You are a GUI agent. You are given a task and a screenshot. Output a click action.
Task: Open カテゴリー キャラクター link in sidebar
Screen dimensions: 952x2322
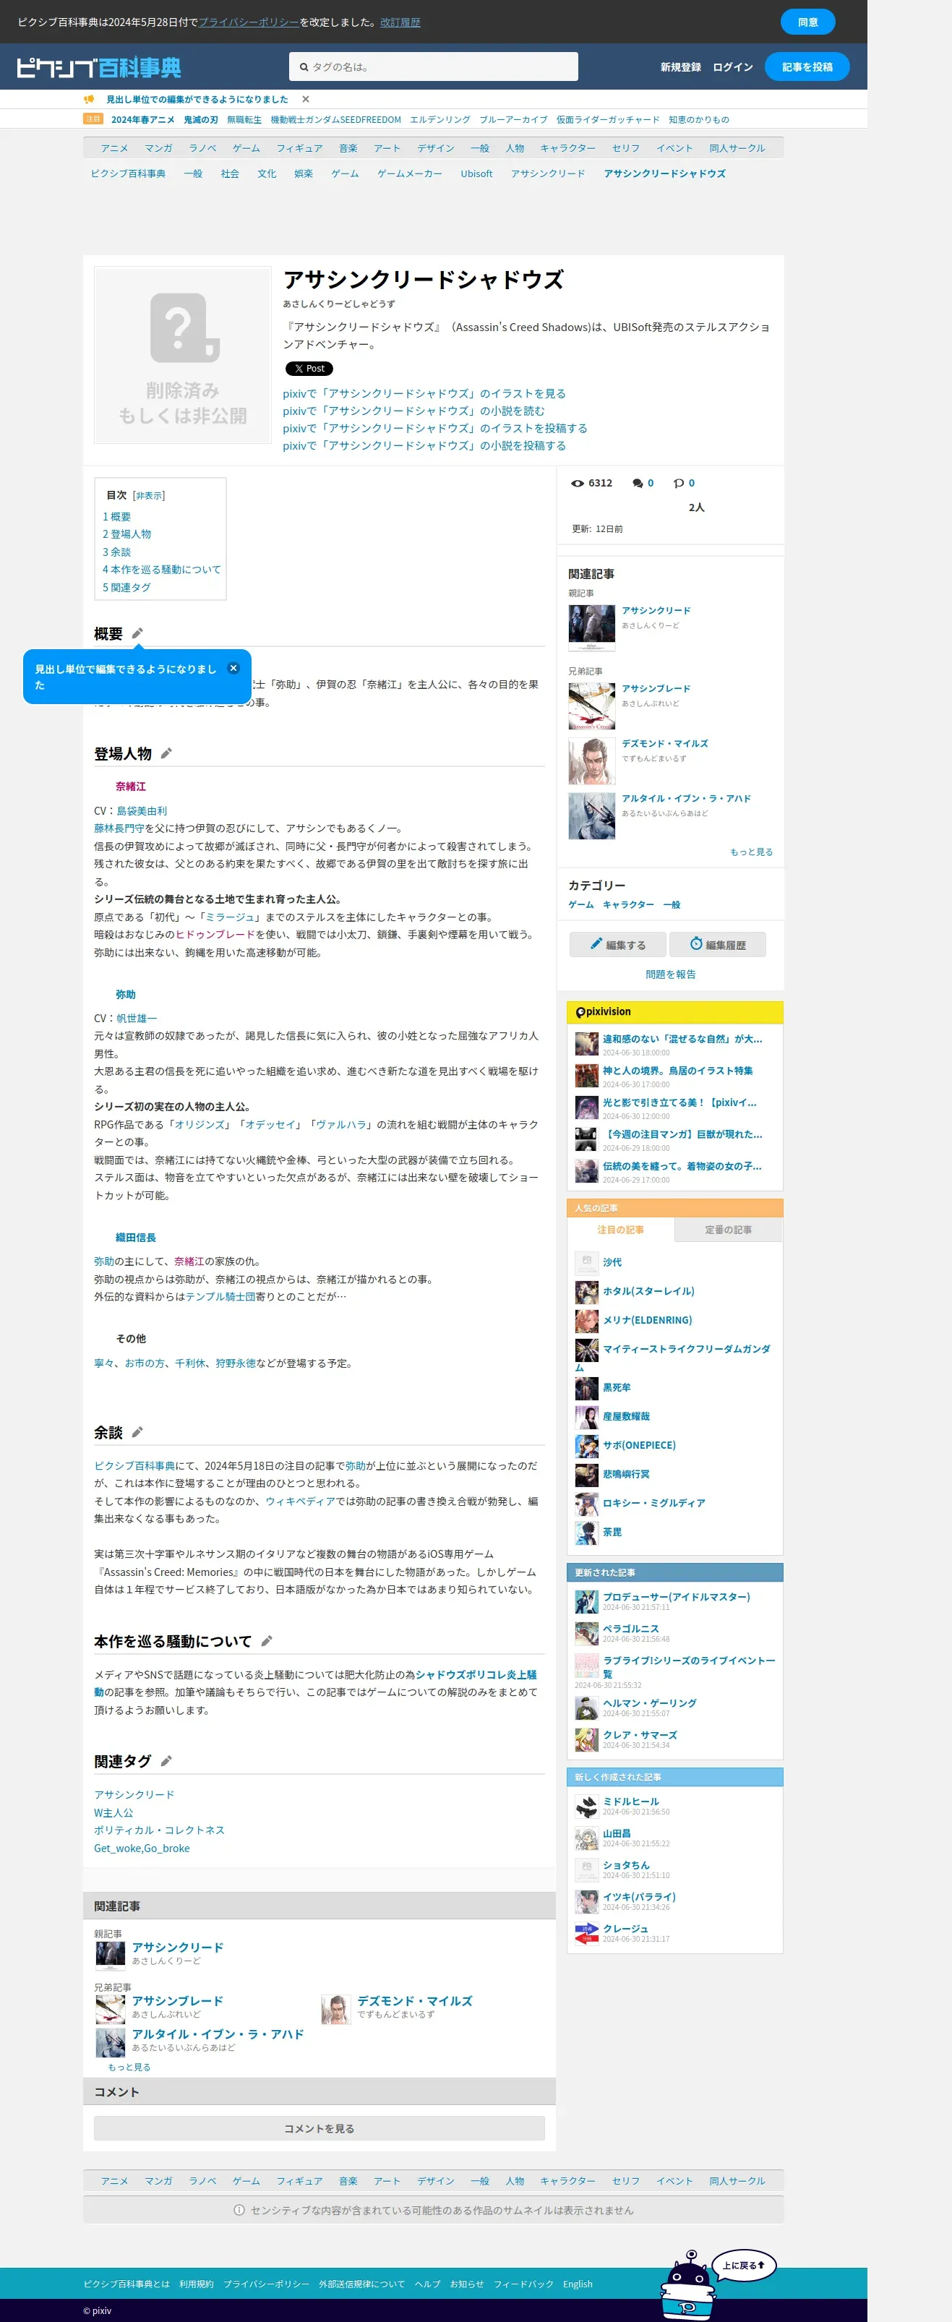point(628,904)
